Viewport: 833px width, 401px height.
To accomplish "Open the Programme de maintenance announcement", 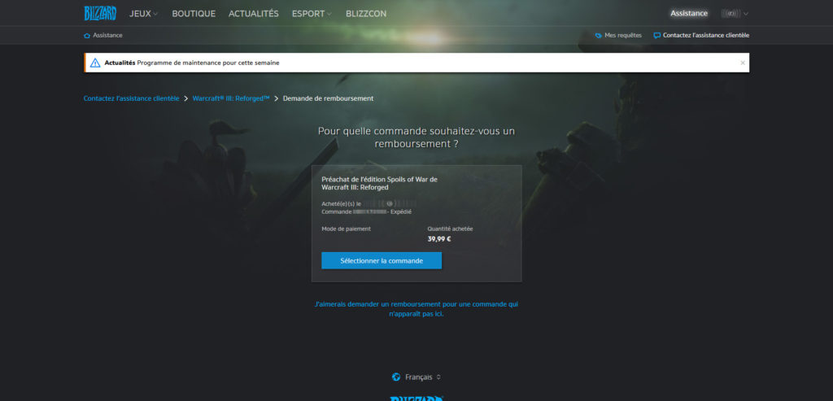I will coord(208,63).
